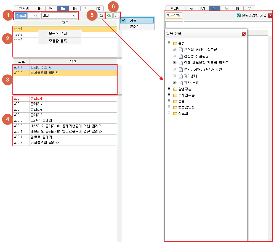Expand the 초재진구분 tree node
Screen dimensions: 274x243
[169, 95]
